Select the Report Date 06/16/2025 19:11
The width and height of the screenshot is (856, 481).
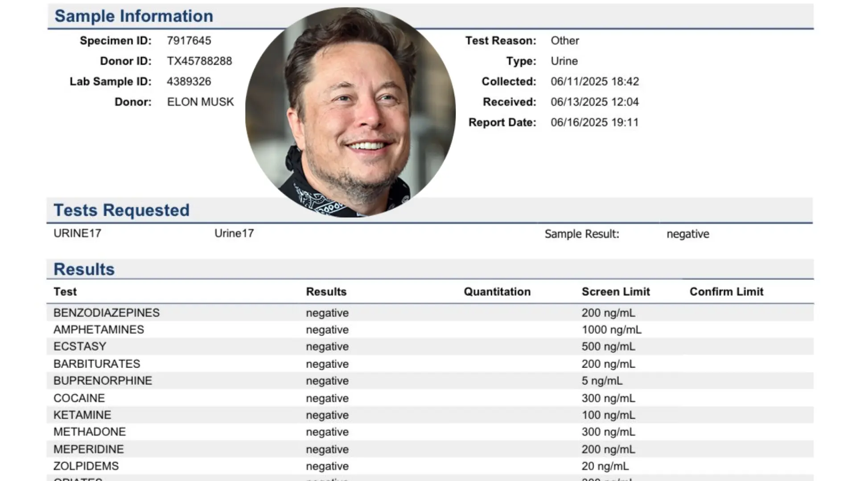coord(593,122)
